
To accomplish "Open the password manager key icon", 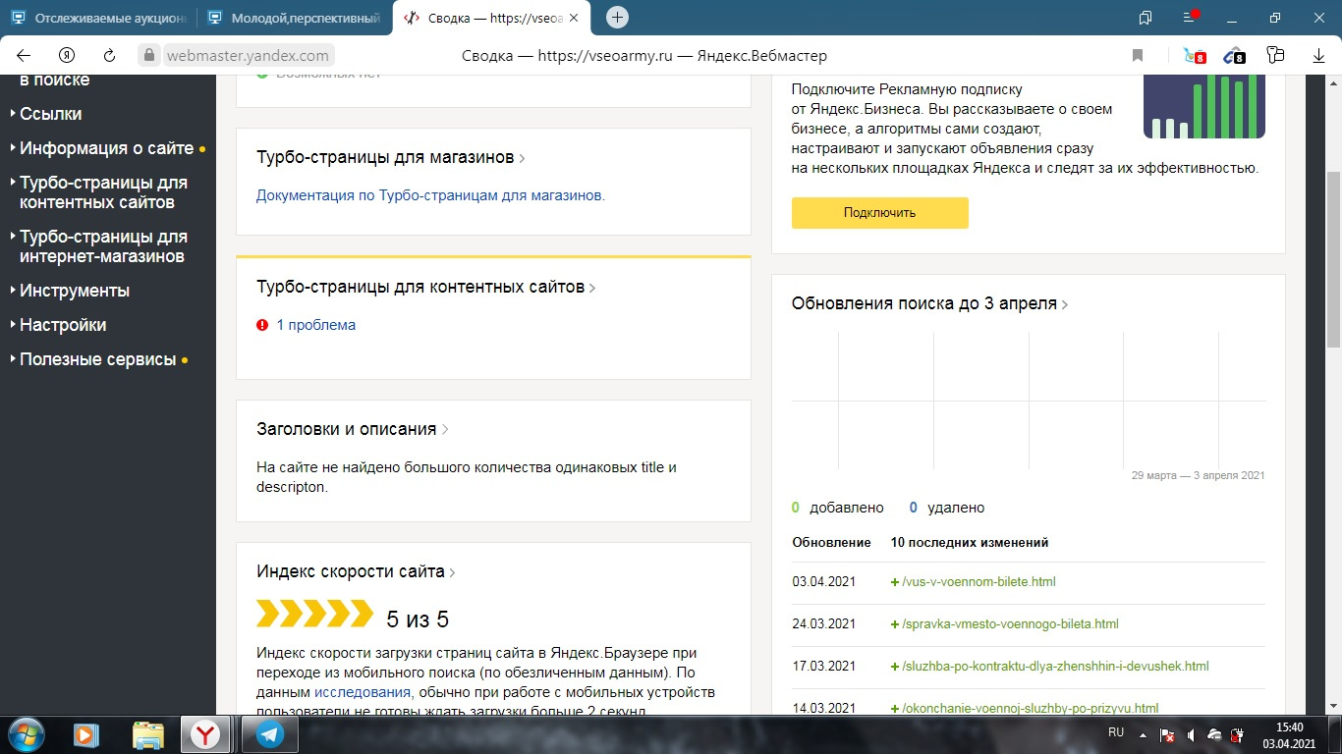I will tap(1275, 56).
